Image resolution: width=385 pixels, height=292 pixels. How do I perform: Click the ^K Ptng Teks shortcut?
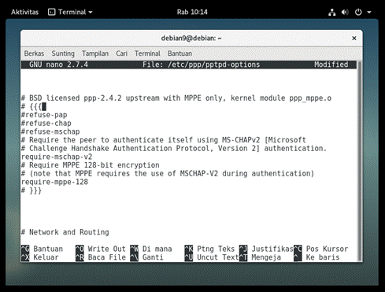[x=209, y=249]
